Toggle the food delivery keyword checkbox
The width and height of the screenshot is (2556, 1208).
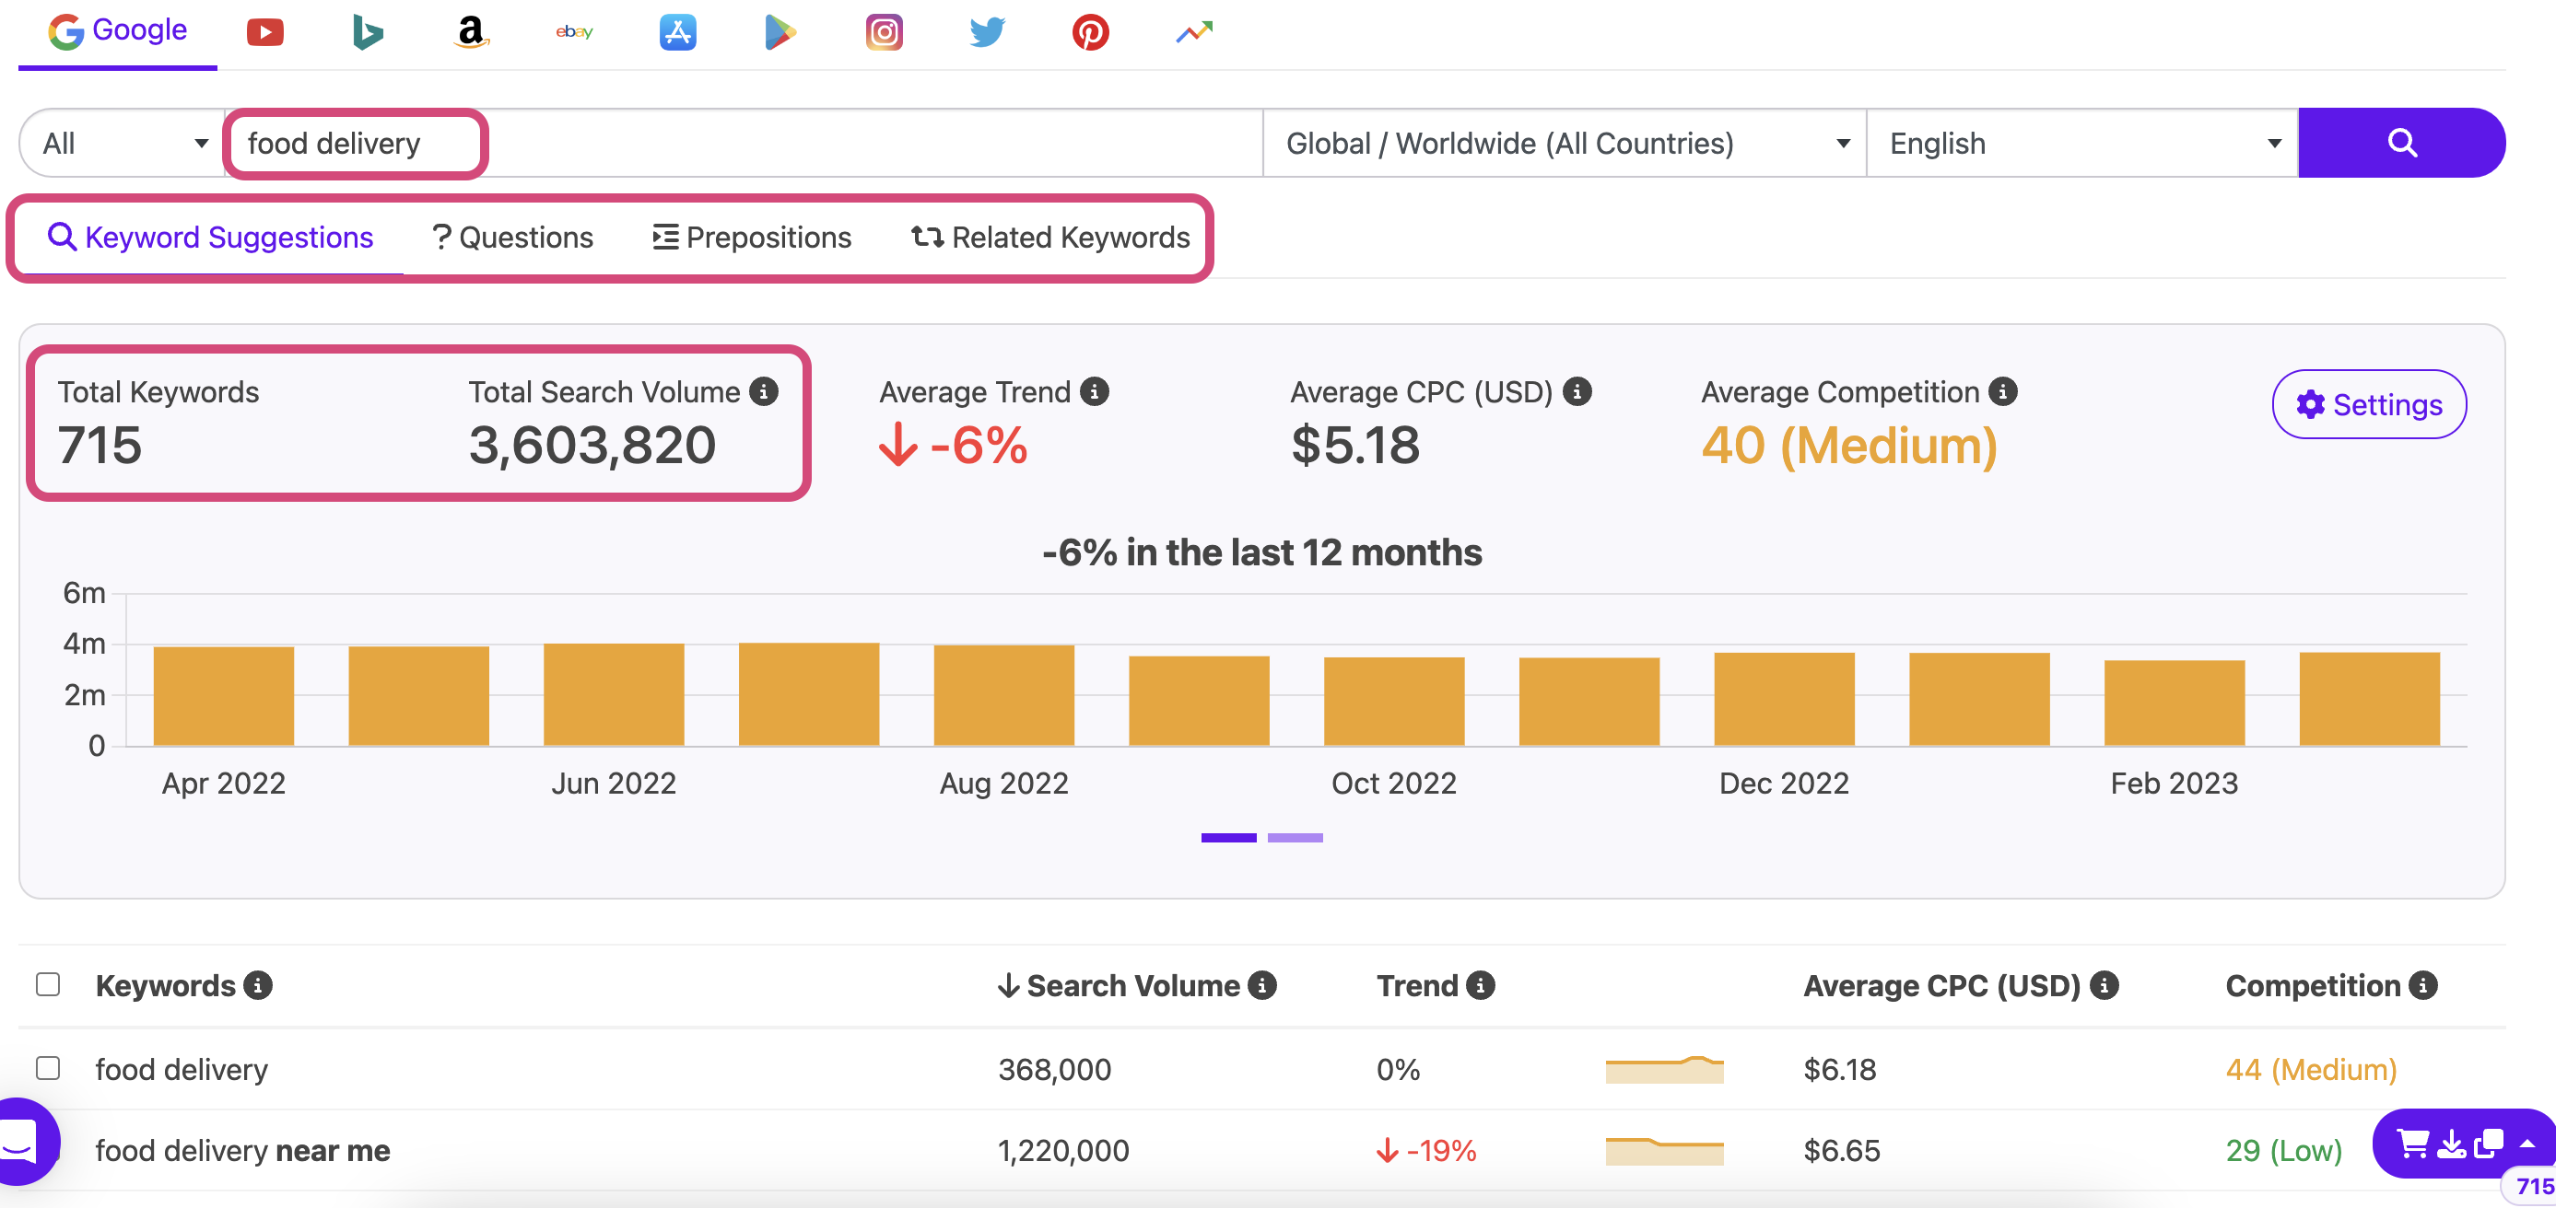click(x=47, y=1066)
